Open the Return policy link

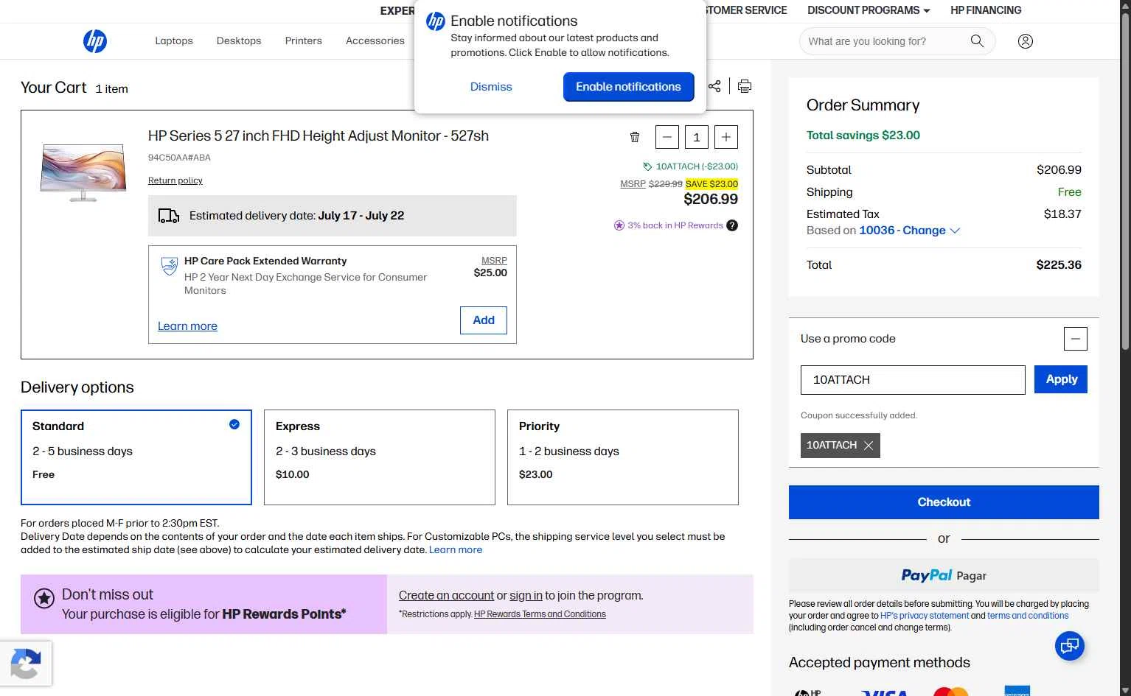tap(175, 180)
